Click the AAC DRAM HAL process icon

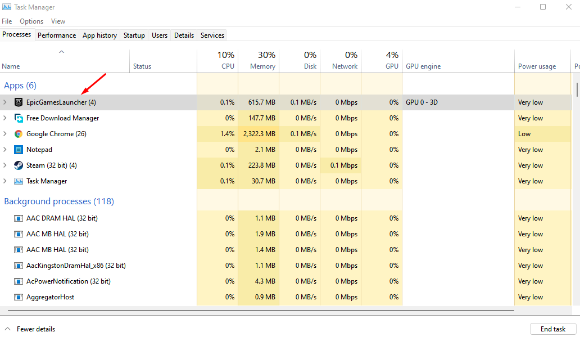coord(18,218)
